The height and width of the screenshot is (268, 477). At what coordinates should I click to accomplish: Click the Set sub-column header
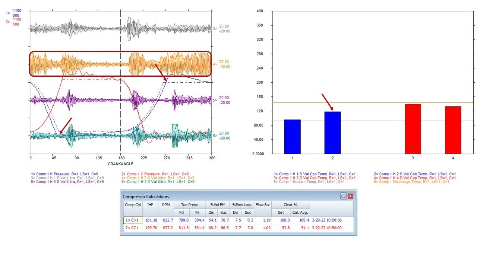281,213
